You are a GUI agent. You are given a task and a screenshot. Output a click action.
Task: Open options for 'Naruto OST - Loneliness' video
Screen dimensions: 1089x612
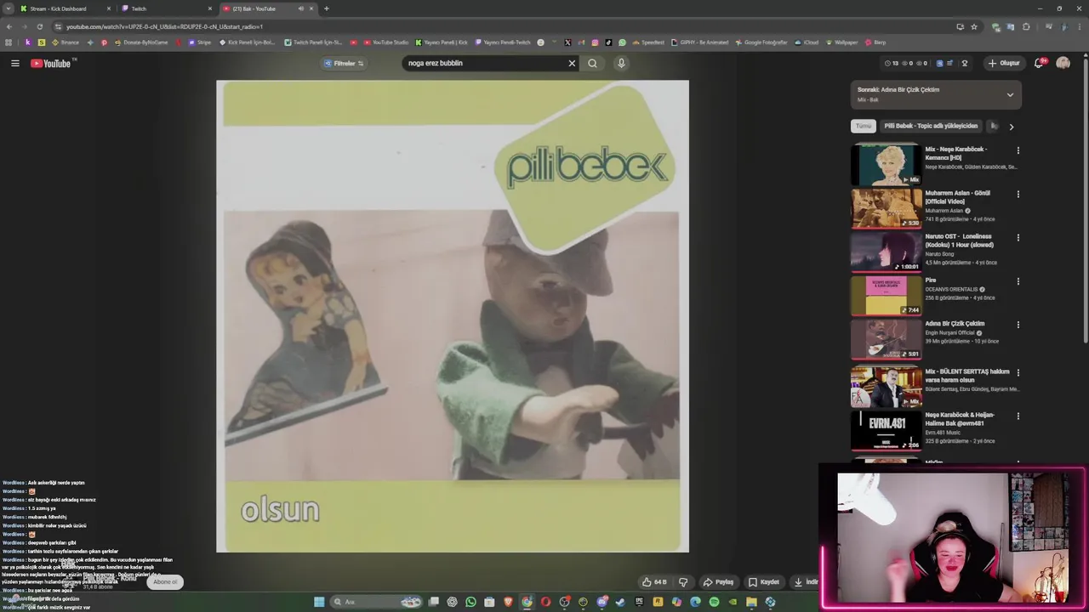(1018, 237)
